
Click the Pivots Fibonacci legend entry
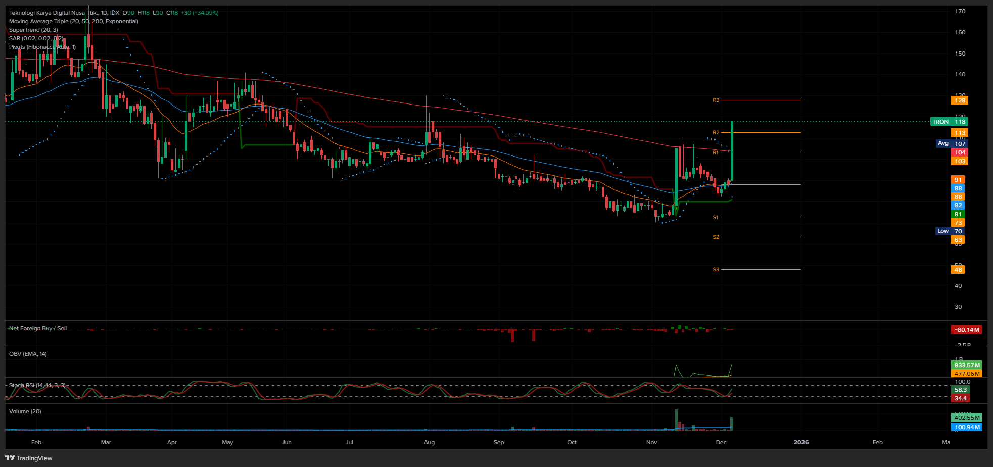tap(42, 47)
